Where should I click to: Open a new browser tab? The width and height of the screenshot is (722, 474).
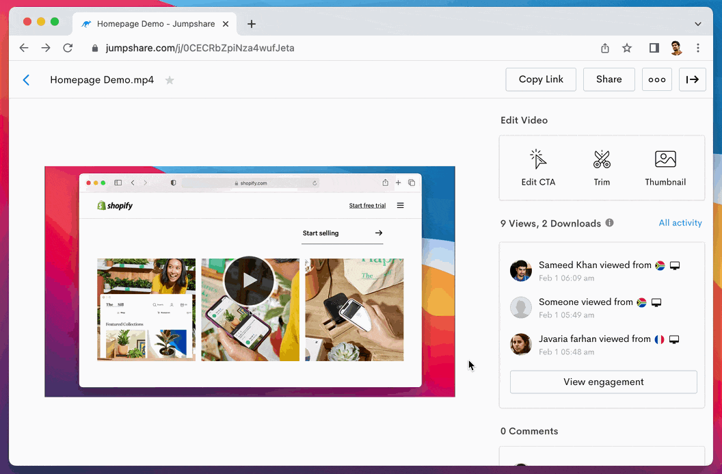point(252,24)
